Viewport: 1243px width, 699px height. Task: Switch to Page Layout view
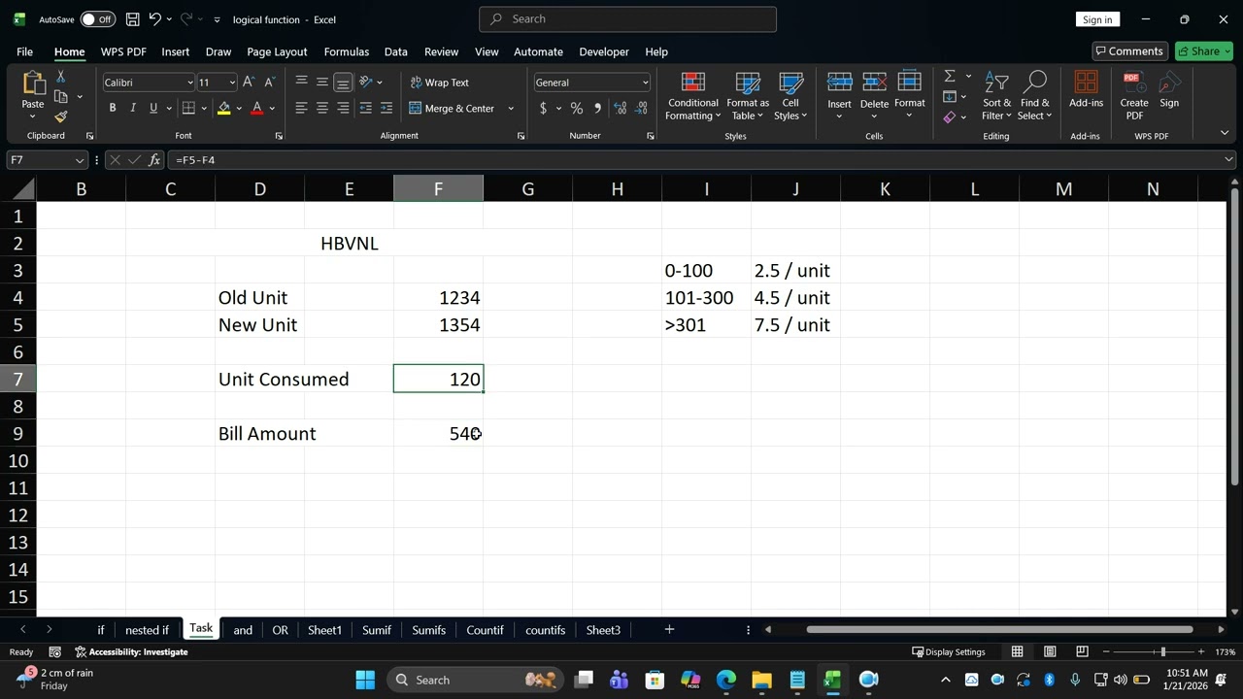coord(1050,651)
